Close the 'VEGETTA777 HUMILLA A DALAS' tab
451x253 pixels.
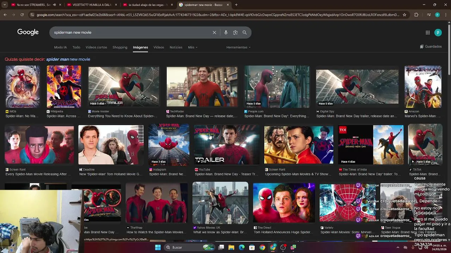(116, 5)
